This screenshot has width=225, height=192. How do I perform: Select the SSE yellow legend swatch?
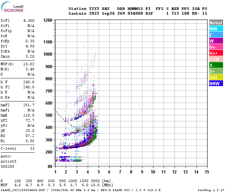216,77
